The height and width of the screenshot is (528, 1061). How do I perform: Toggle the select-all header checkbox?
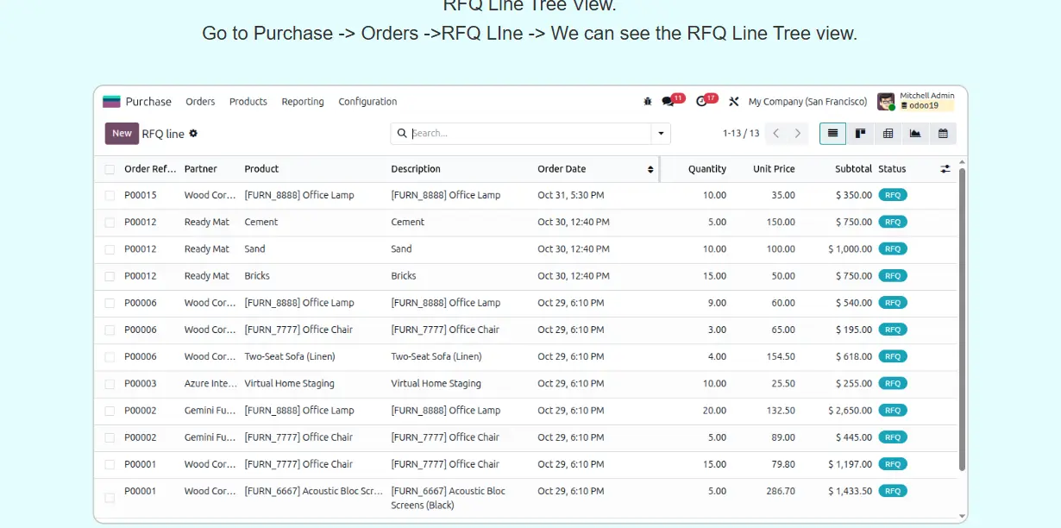pyautogui.click(x=110, y=169)
